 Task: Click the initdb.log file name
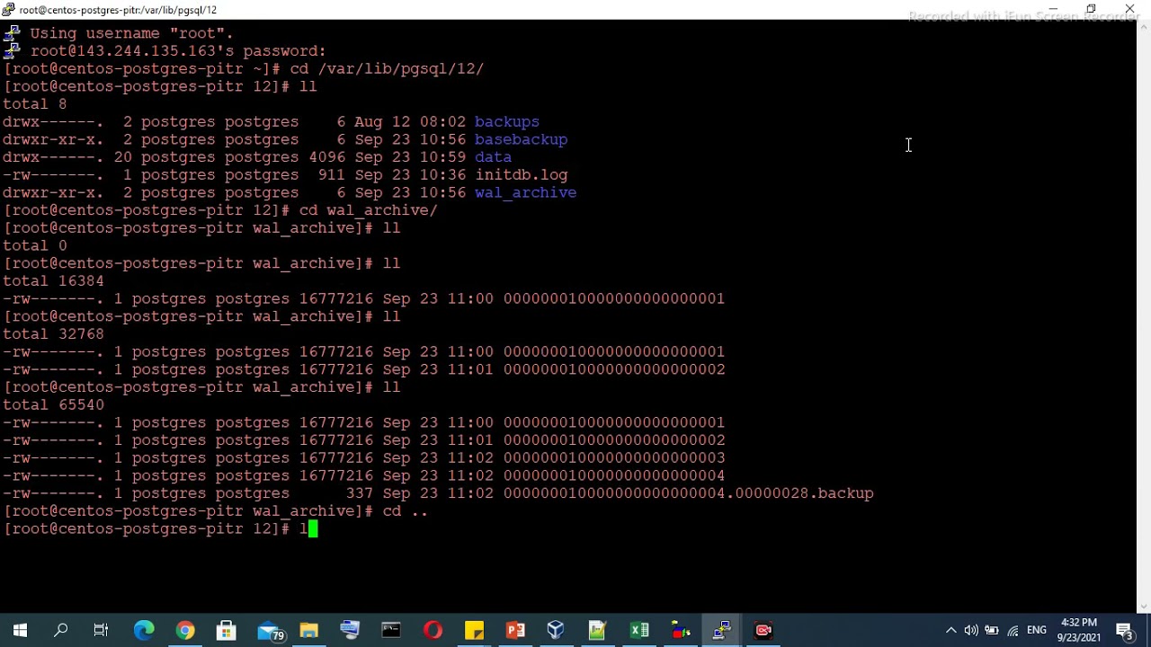pyautogui.click(x=522, y=174)
